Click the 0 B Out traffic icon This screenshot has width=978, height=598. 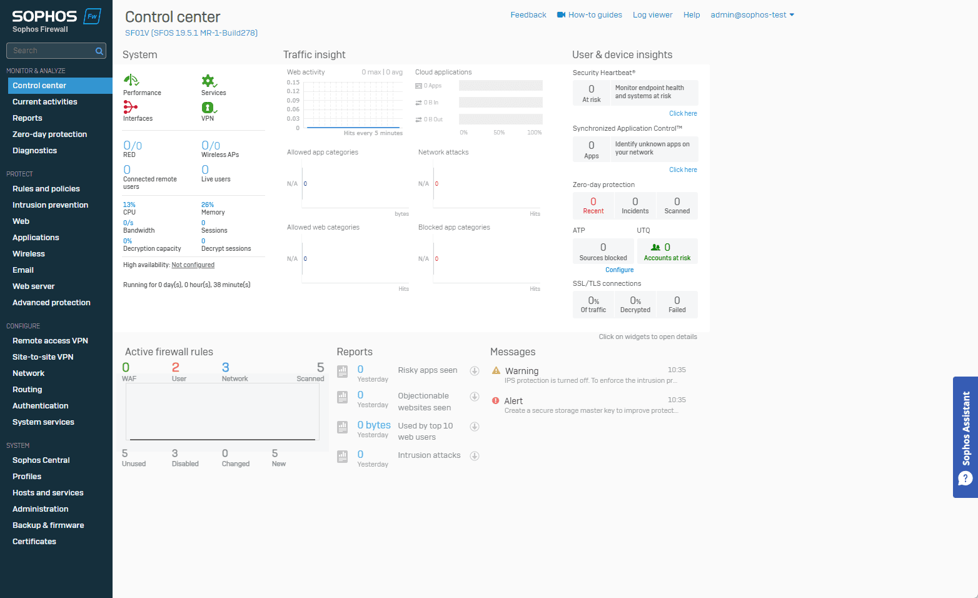(x=418, y=119)
